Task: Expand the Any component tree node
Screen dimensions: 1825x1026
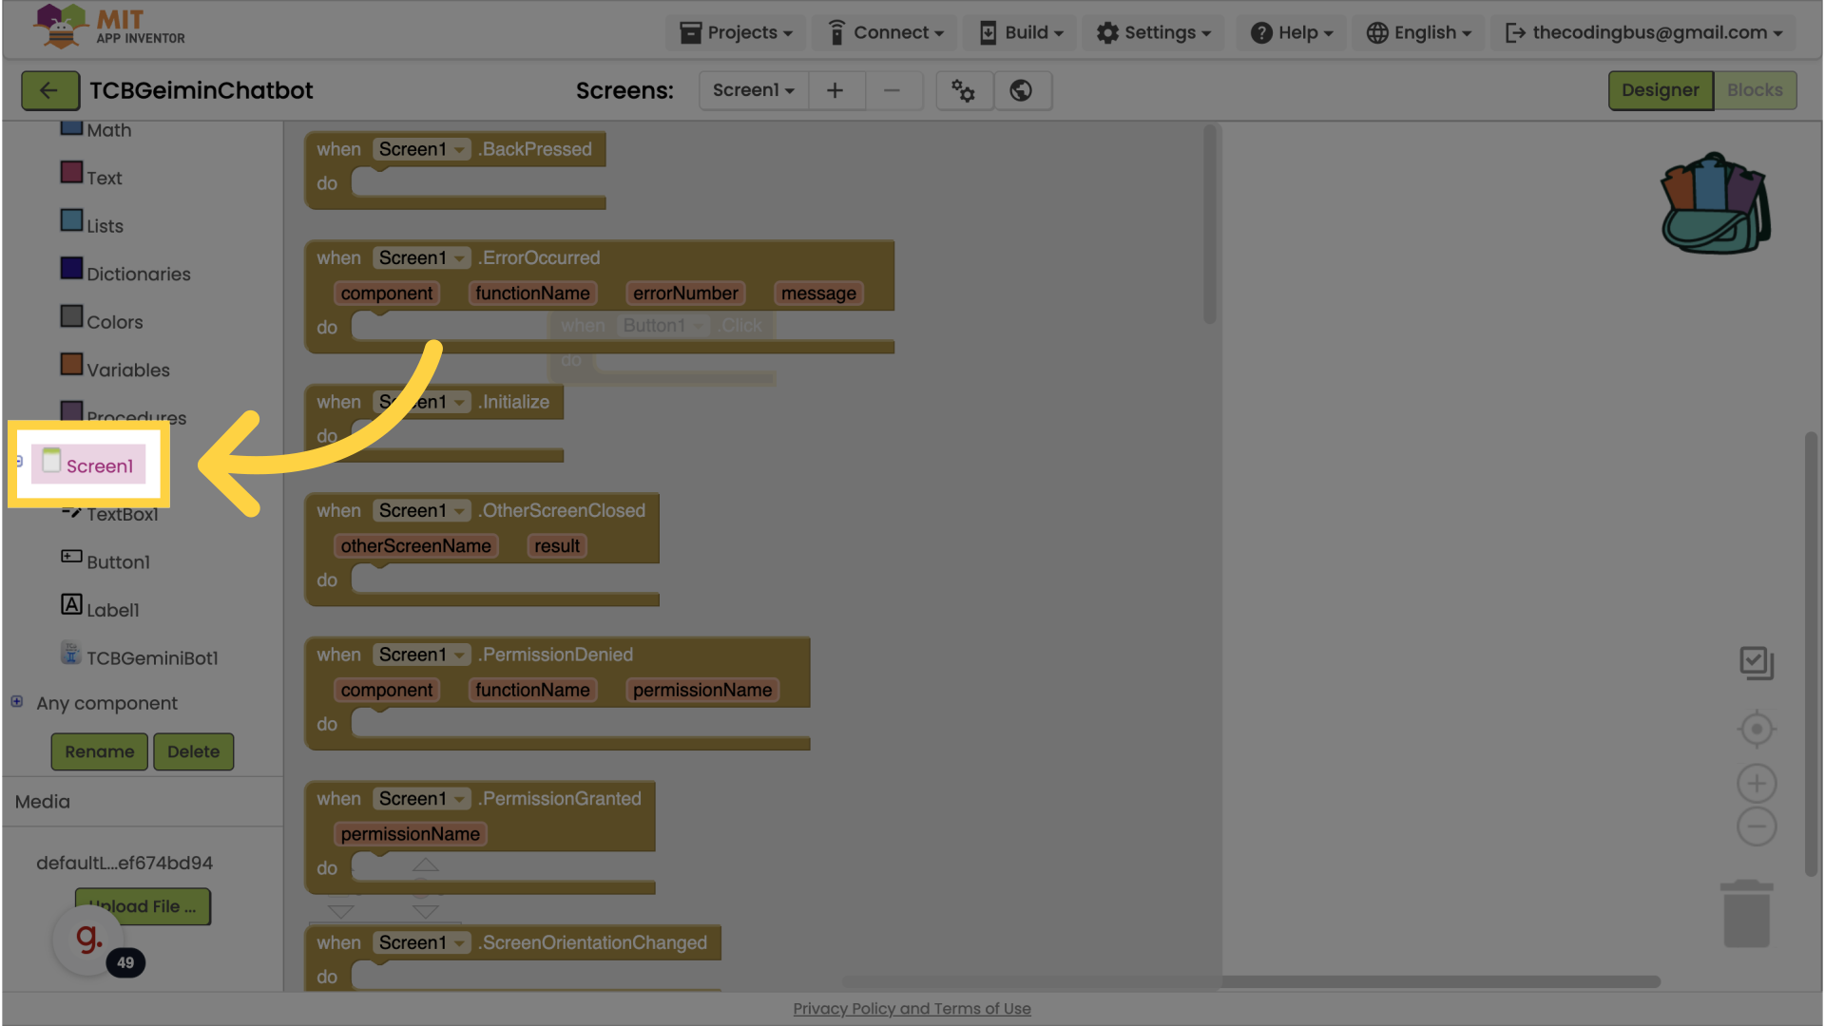Action: 17,702
